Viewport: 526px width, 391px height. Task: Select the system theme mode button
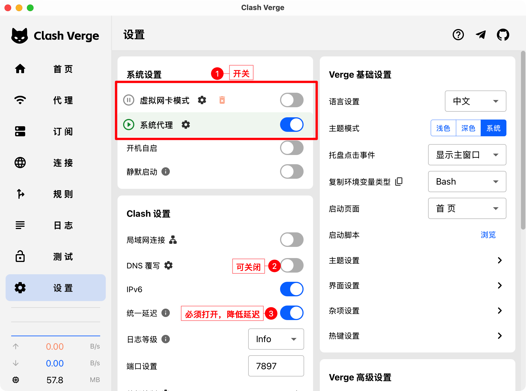[494, 128]
